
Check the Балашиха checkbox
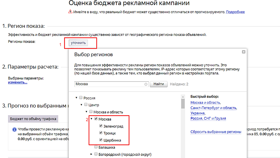tap(96, 147)
